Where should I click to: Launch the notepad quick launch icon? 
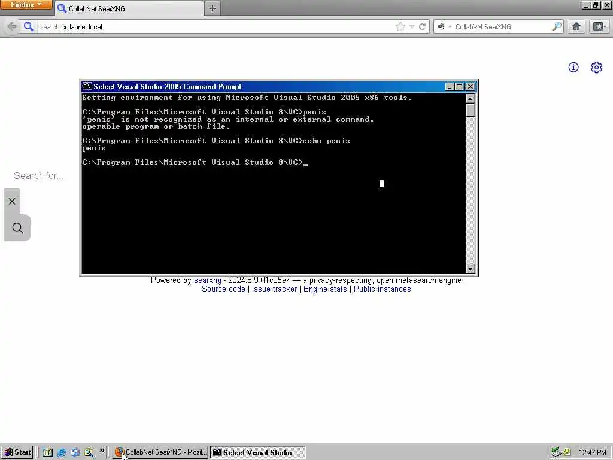tap(48, 452)
